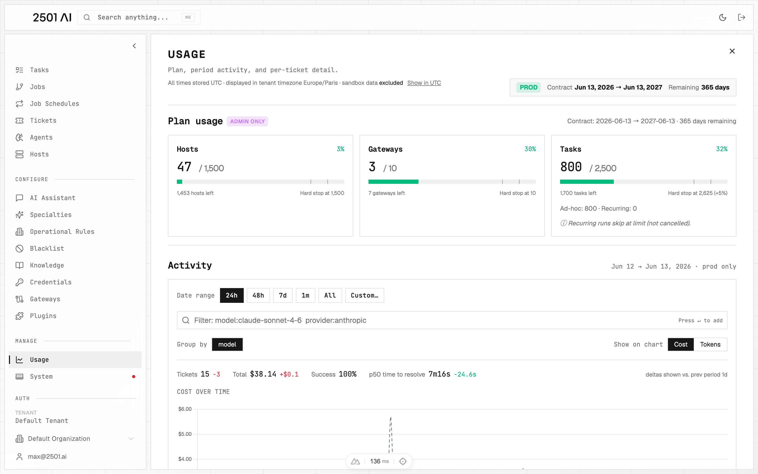The width and height of the screenshot is (758, 474).
Task: Click the Hosts server icon
Action: tap(19, 154)
